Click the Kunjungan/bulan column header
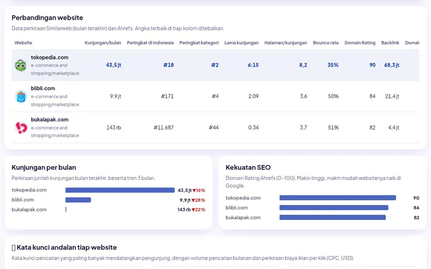 point(103,43)
